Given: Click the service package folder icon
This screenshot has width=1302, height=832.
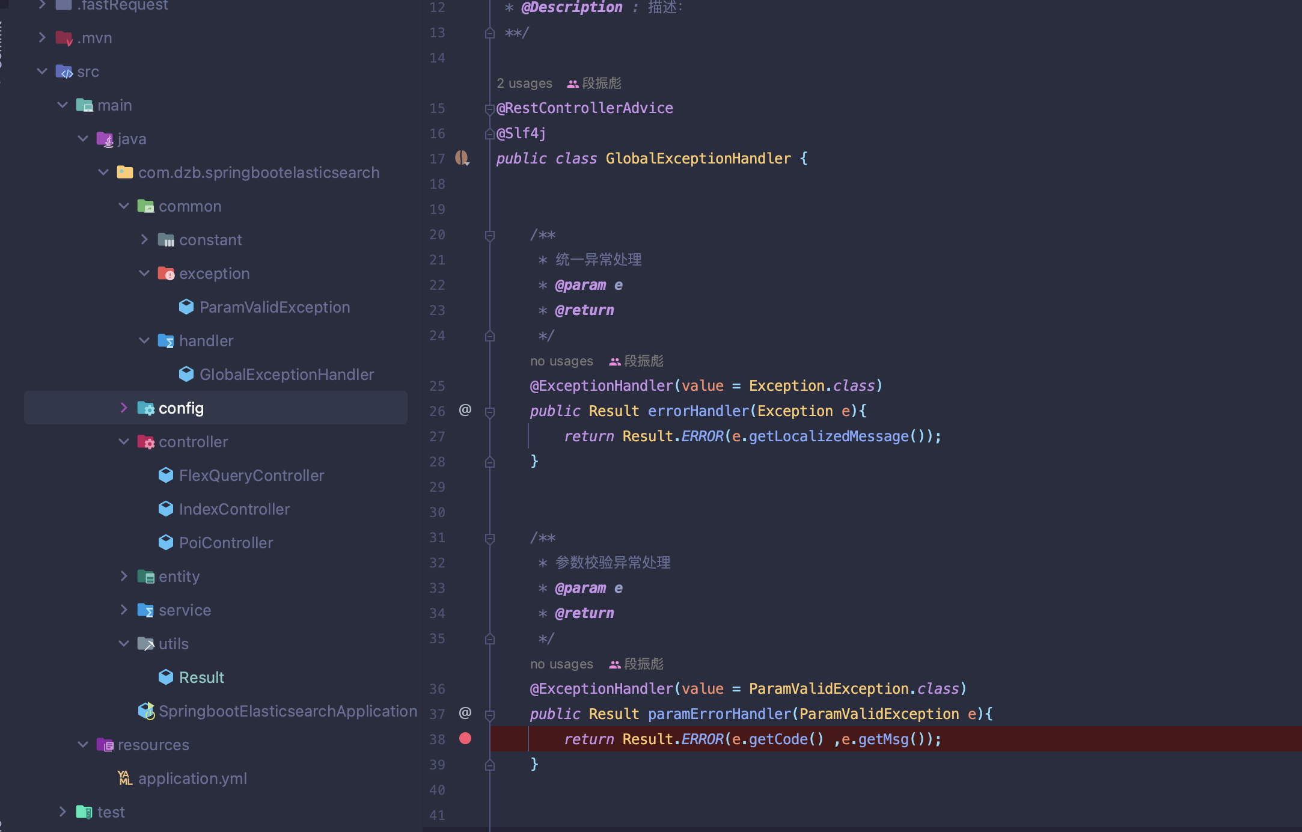Looking at the screenshot, I should tap(146, 610).
